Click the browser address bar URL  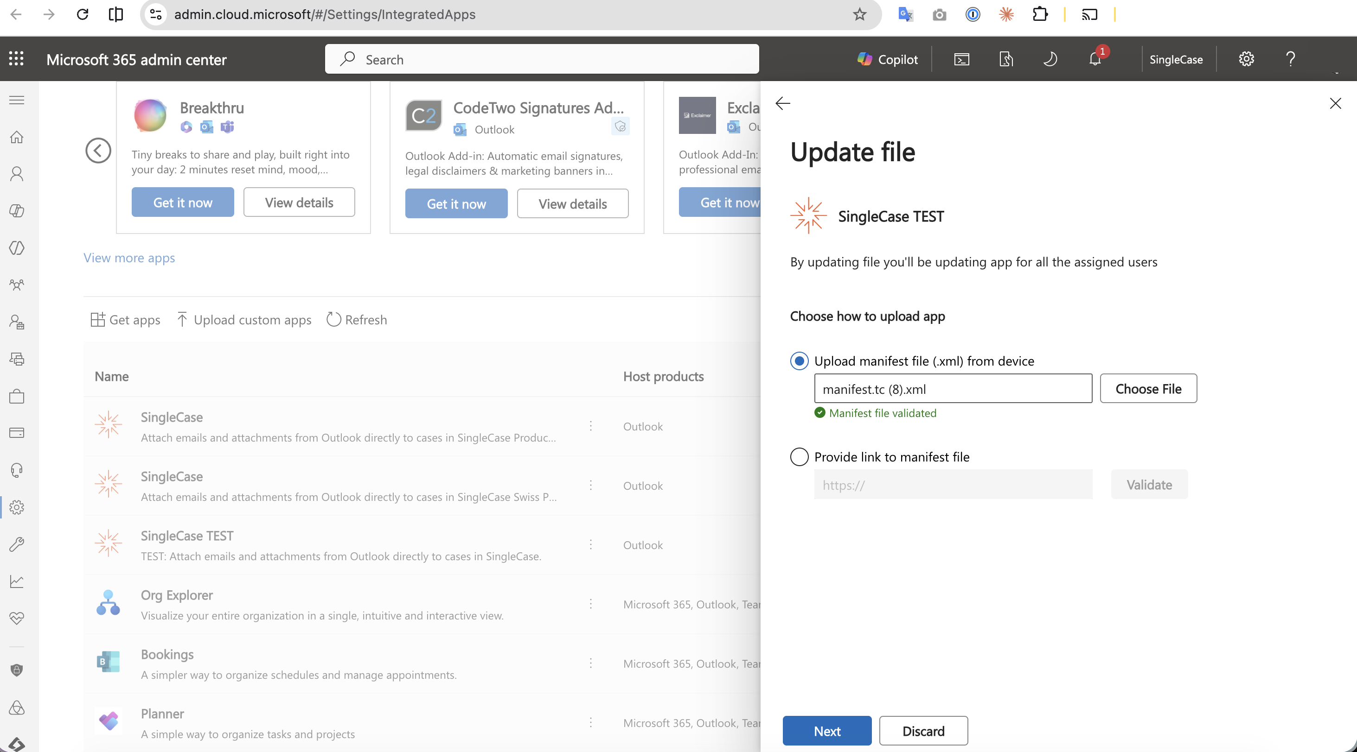coord(325,14)
